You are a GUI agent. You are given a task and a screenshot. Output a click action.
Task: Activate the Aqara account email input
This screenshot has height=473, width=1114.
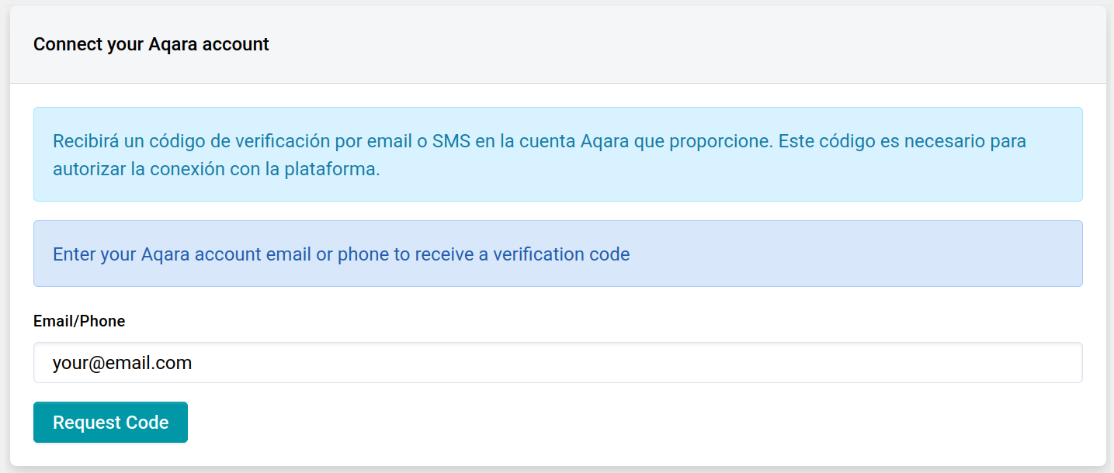coord(557,363)
